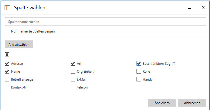The height and width of the screenshot is (110, 210).
Task: Click the Alle abwählen button
Action: [19, 44]
